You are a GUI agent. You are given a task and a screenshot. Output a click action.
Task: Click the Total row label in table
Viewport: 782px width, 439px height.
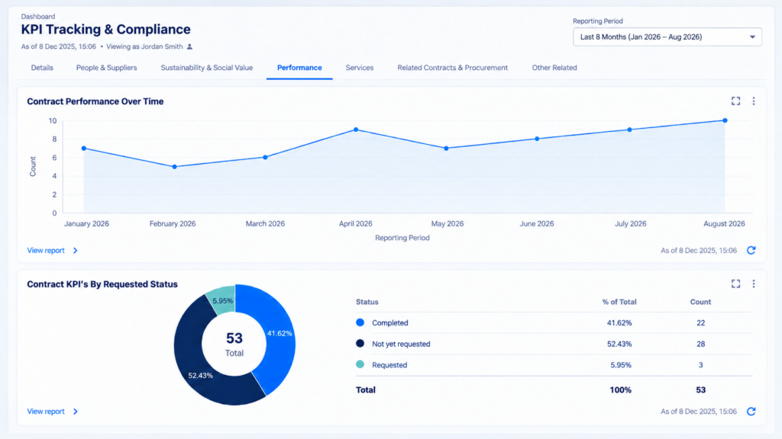[x=366, y=389]
